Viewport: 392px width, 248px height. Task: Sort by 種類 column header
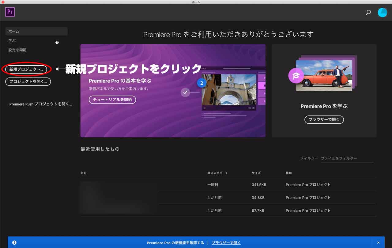pos(289,173)
